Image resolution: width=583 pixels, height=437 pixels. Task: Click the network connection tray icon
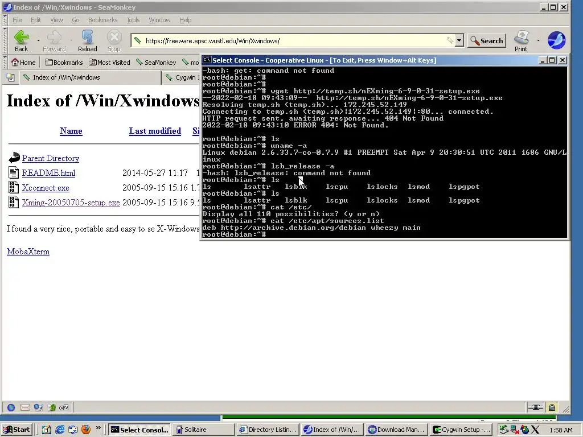coord(514,430)
